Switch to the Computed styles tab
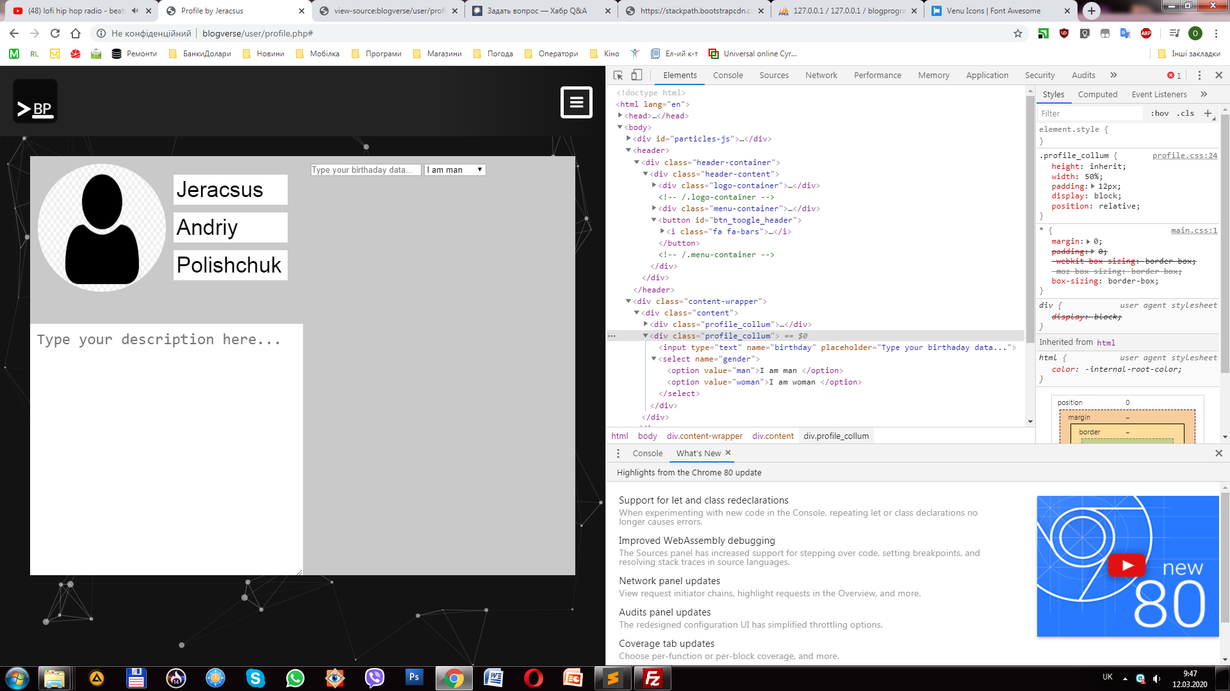The width and height of the screenshot is (1230, 691). (1097, 94)
